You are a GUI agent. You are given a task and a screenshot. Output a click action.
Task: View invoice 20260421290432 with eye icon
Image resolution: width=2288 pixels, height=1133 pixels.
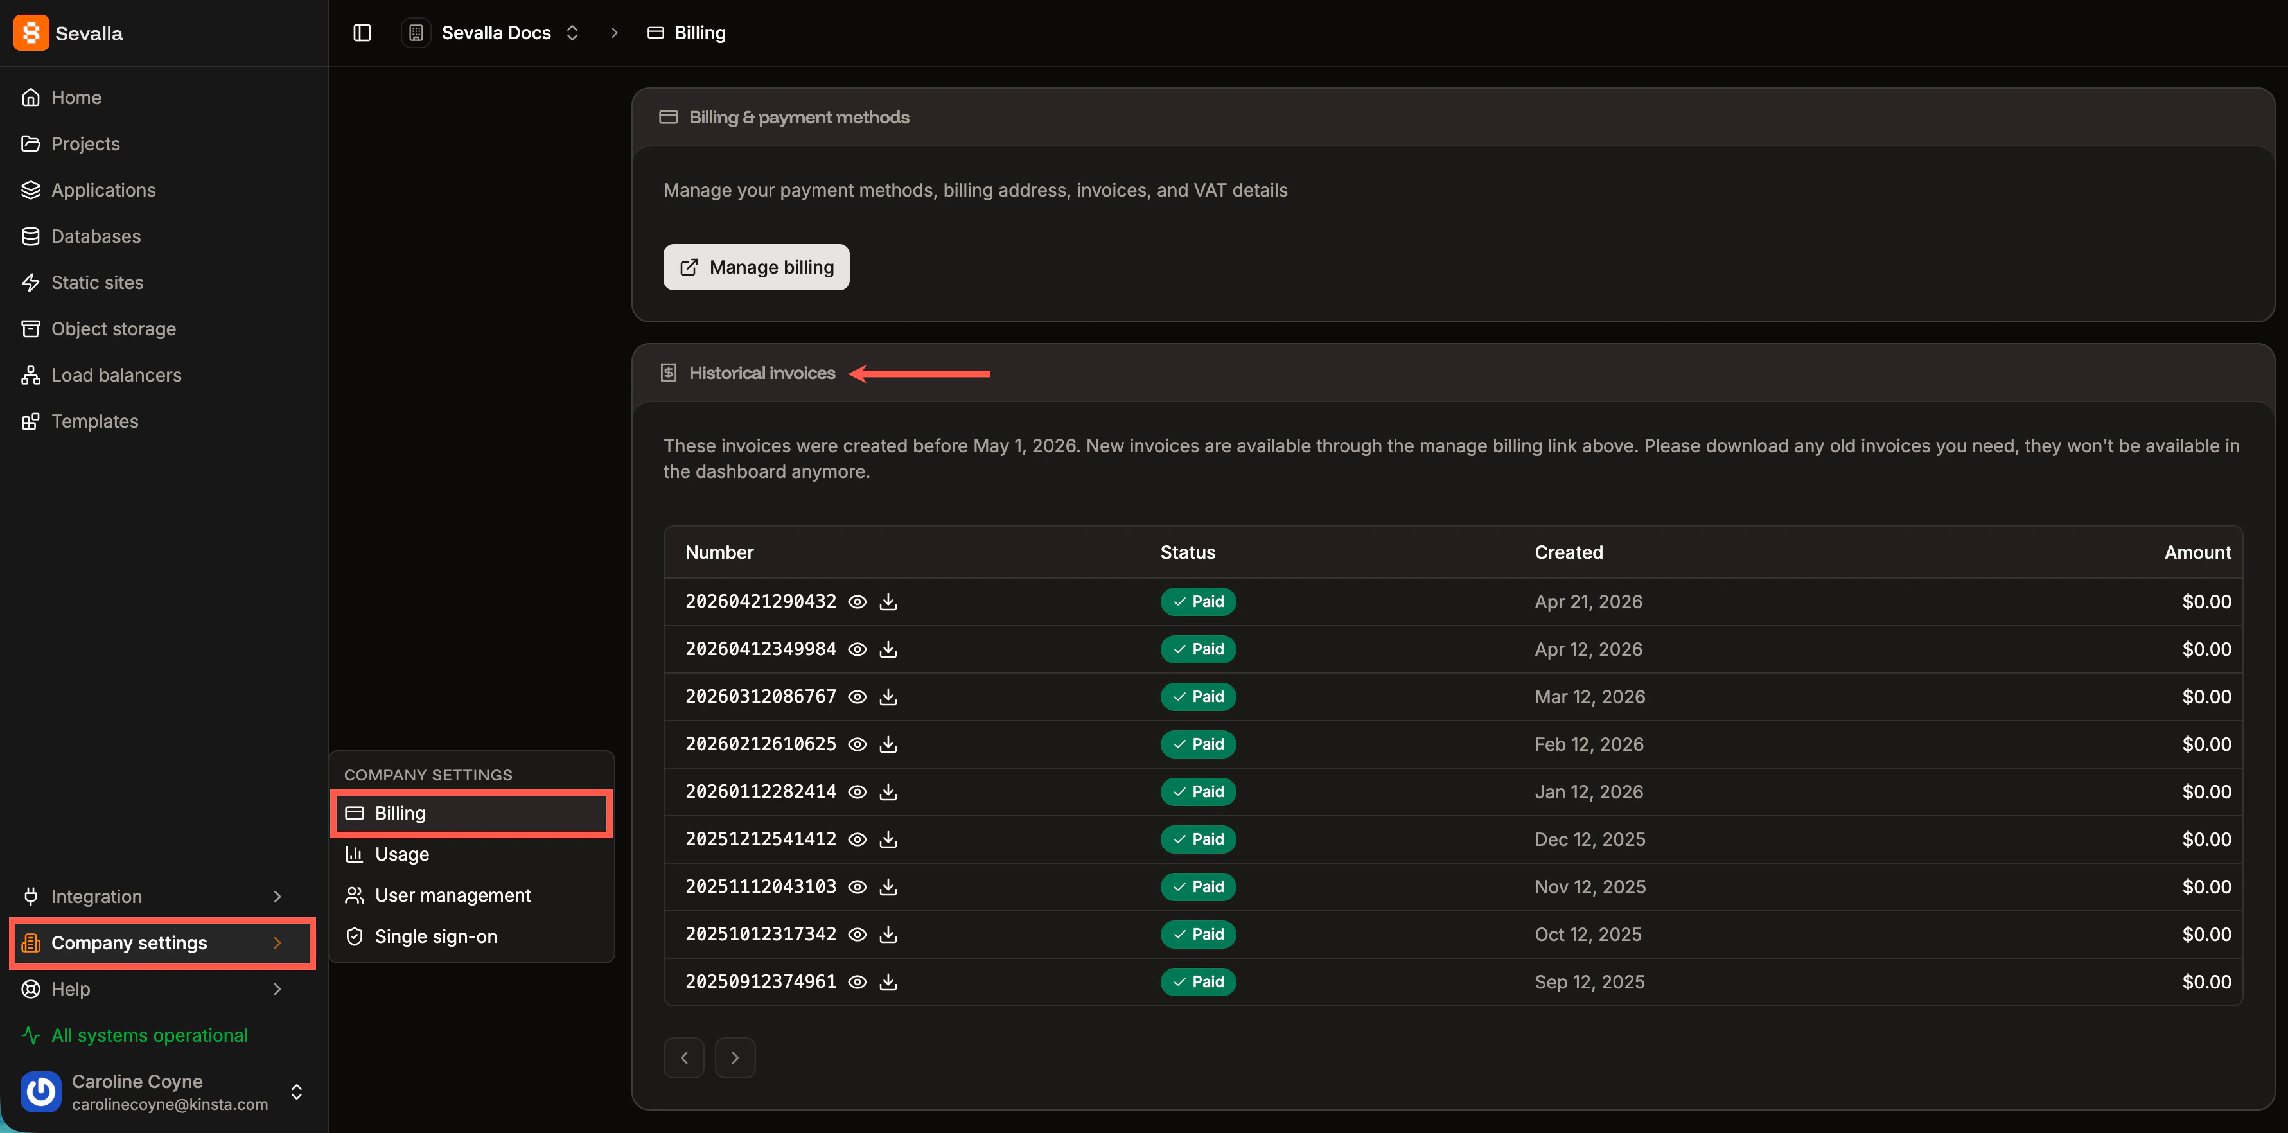coord(856,602)
